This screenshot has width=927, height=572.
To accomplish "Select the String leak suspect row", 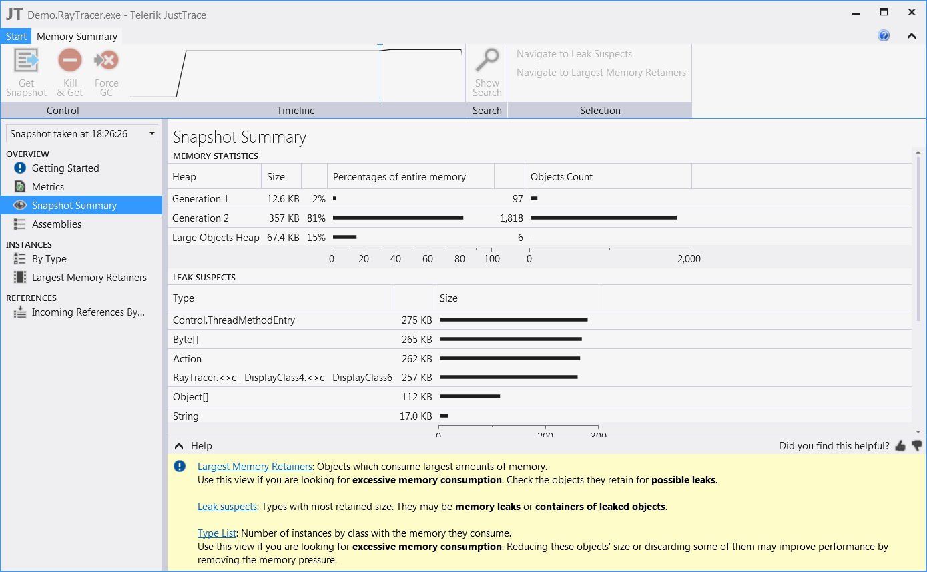I will tap(539, 416).
